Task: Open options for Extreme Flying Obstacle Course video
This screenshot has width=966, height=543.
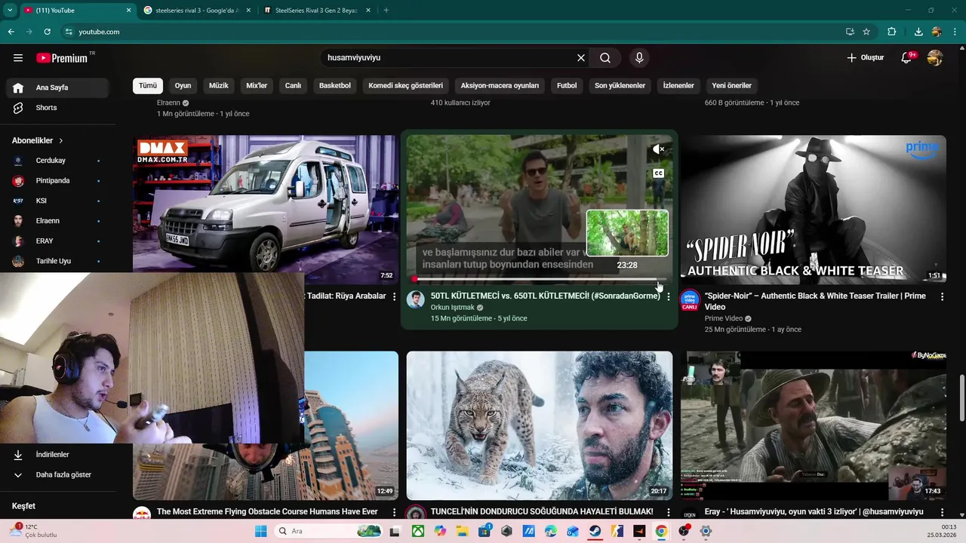Action: 394,512
